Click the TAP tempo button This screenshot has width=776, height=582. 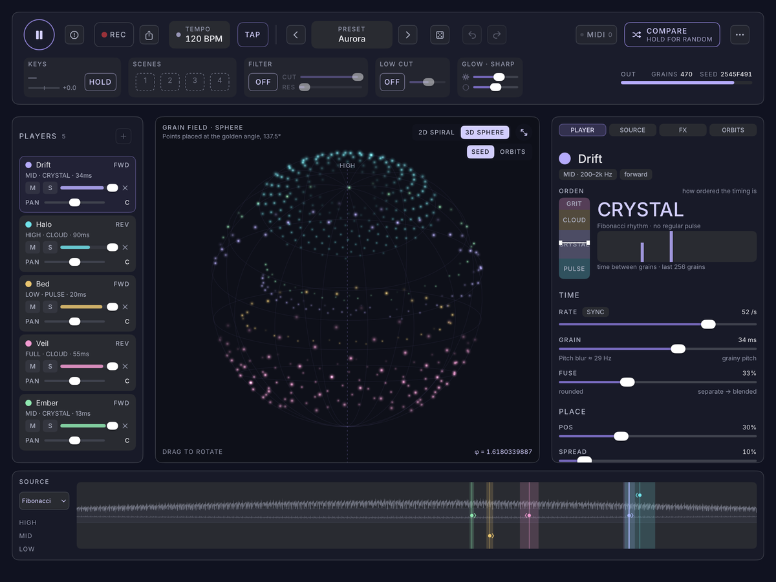tap(253, 35)
